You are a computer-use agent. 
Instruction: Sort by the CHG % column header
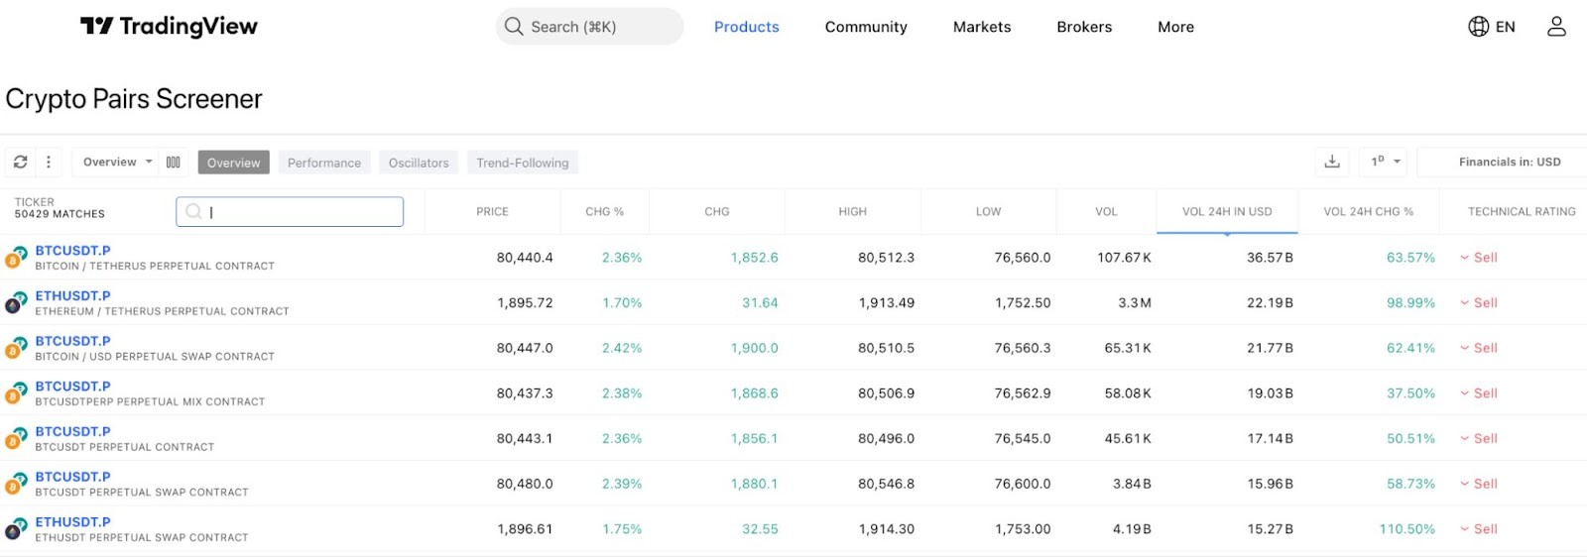(x=604, y=211)
